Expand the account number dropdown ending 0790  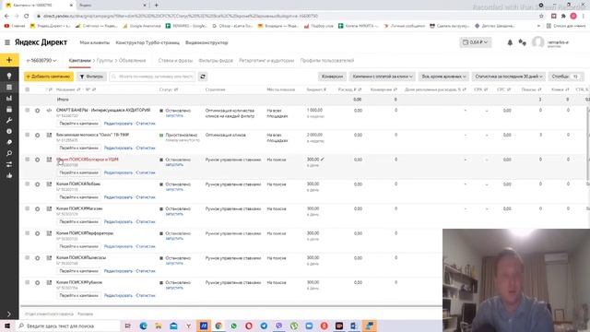coord(41,60)
